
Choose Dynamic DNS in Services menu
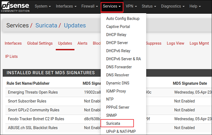[118, 83]
